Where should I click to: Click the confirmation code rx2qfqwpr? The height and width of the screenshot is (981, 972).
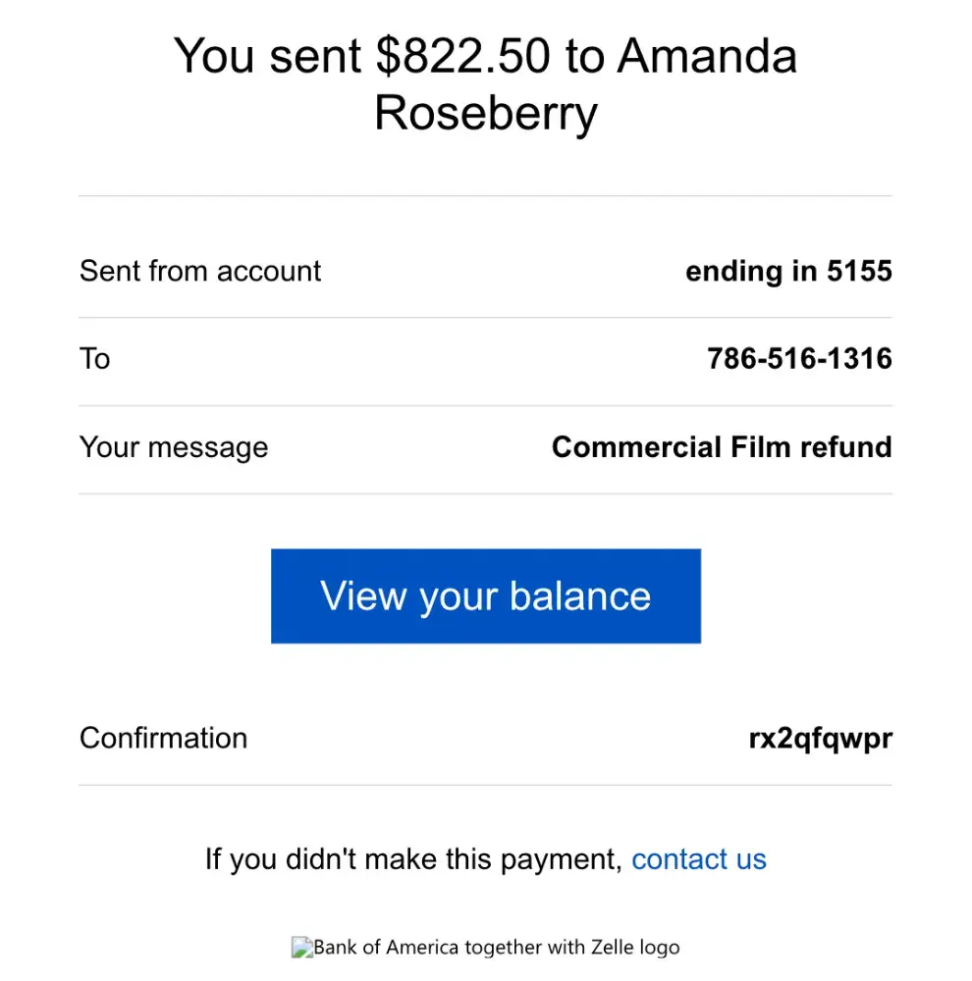pyautogui.click(x=820, y=738)
